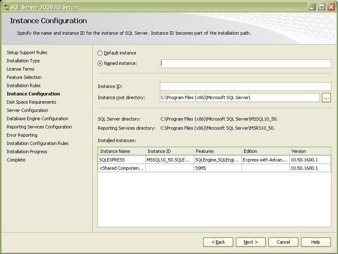The image size is (338, 254).
Task: Select the SQLEXPRESS instance name cell
Action: point(122,160)
